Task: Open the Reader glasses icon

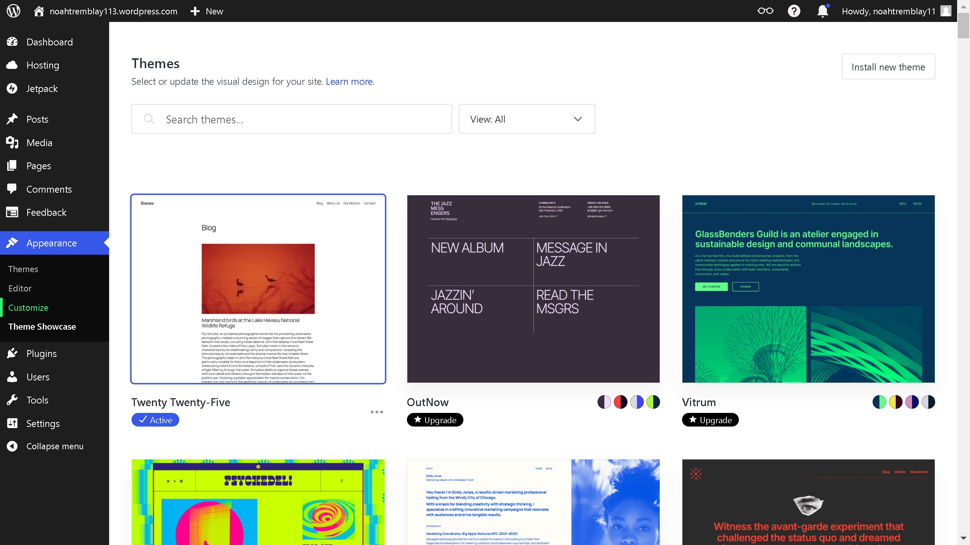Action: pos(765,11)
